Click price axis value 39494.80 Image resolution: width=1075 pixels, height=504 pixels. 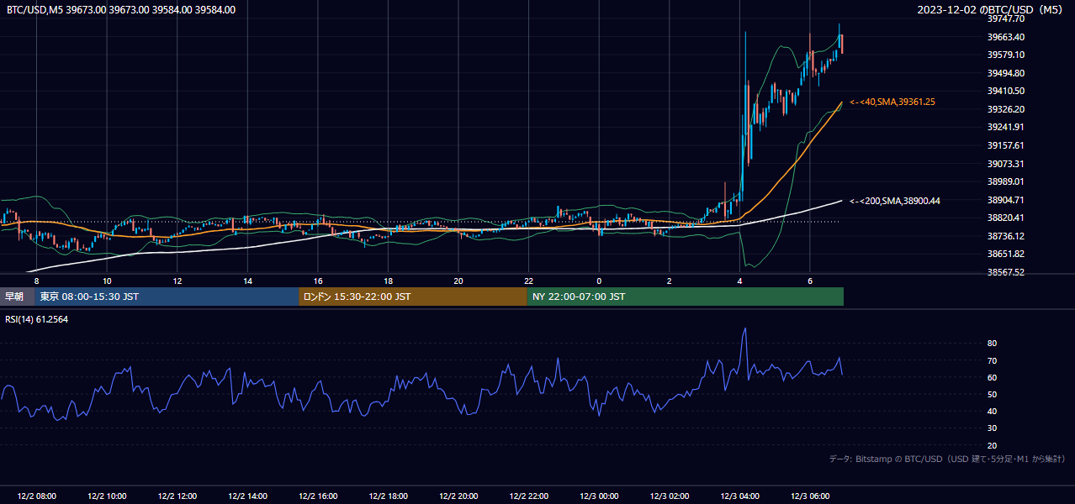pyautogui.click(x=1005, y=73)
